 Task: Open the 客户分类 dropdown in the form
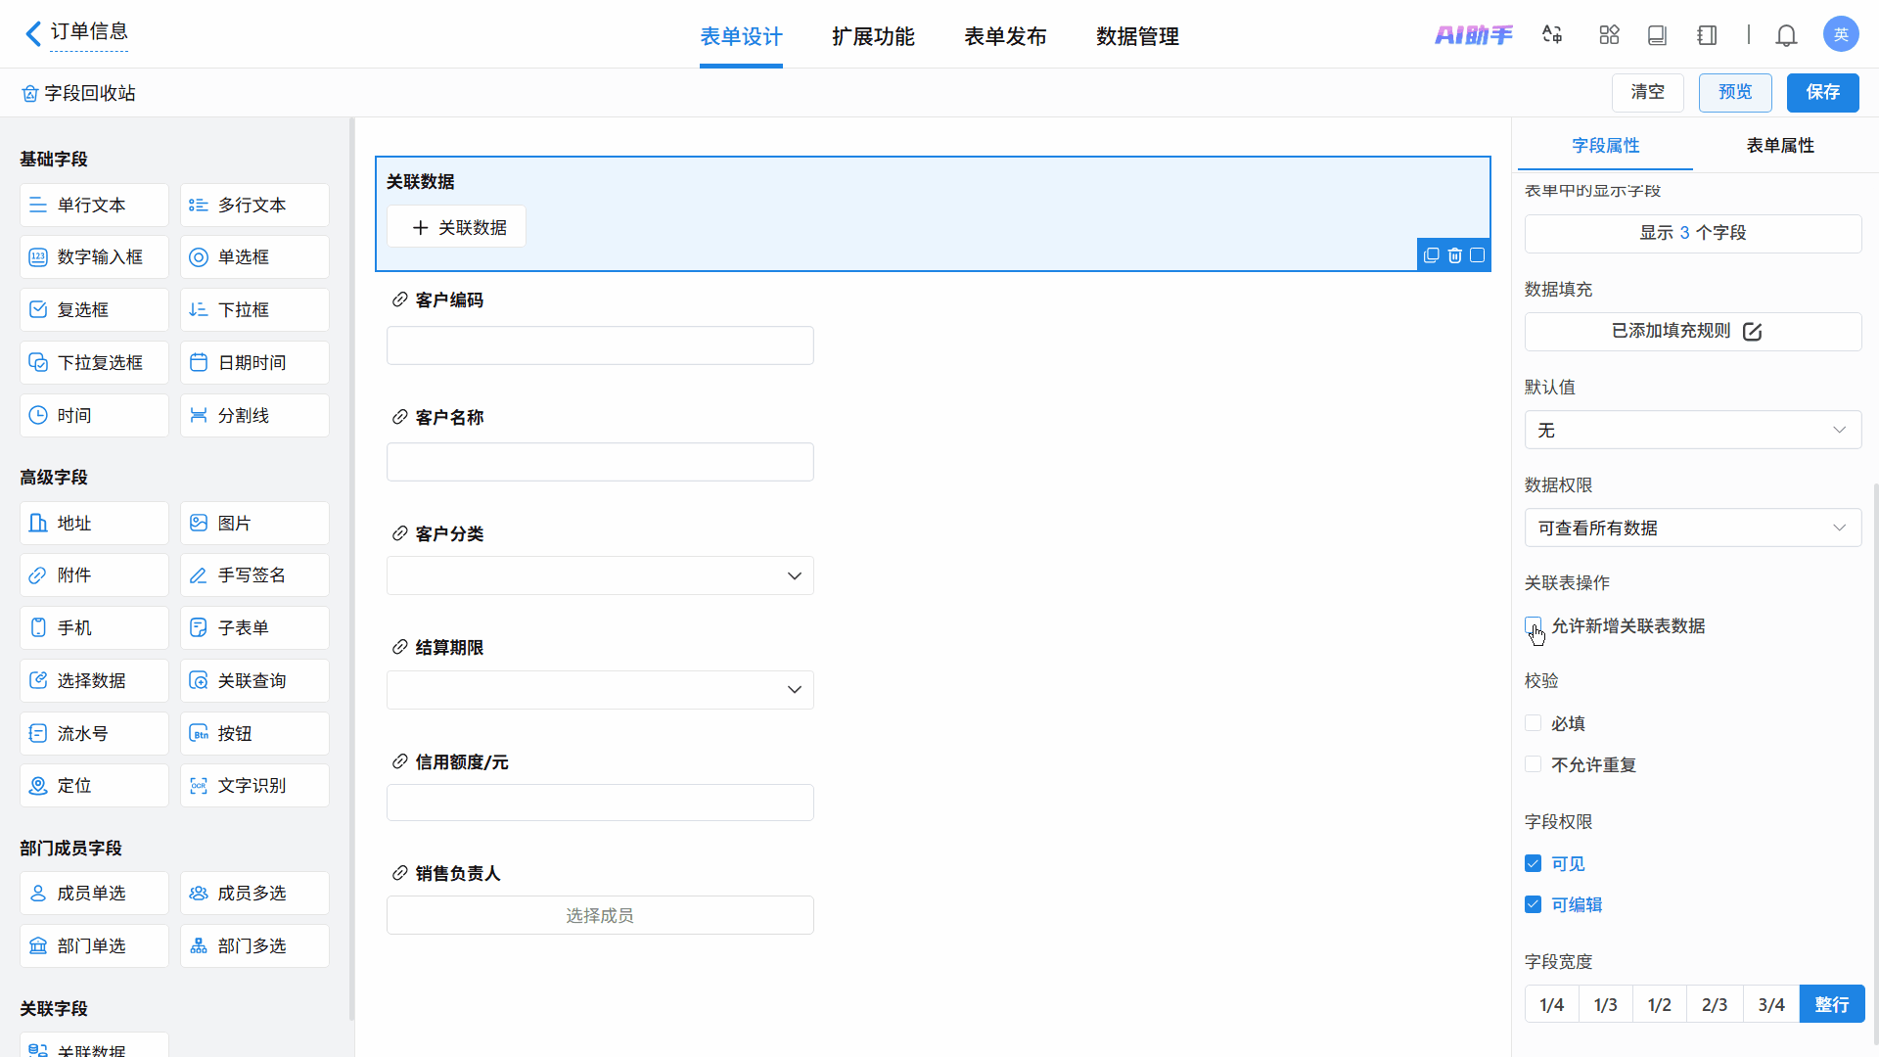[x=599, y=575]
